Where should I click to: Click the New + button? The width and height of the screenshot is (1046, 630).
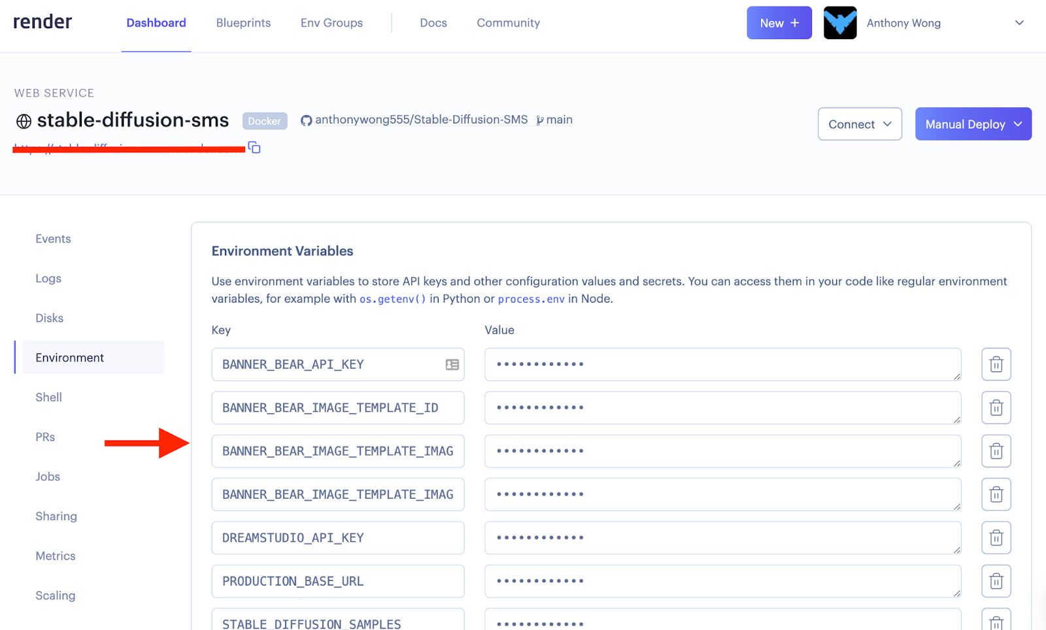point(779,23)
